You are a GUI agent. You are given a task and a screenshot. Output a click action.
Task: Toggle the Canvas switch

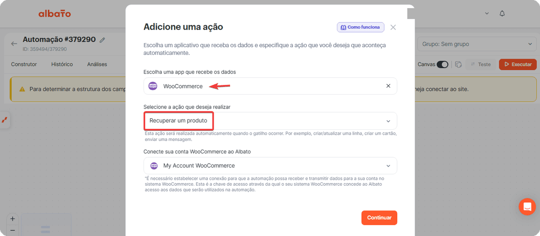tap(442, 64)
